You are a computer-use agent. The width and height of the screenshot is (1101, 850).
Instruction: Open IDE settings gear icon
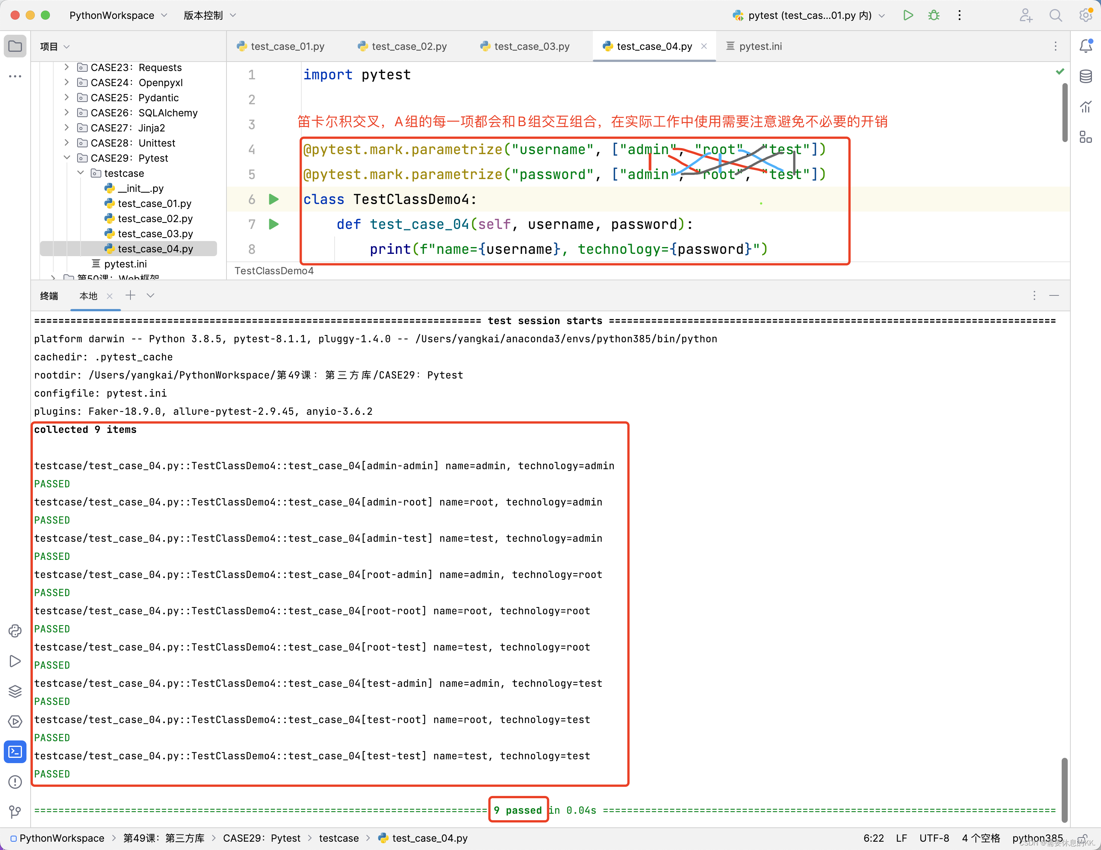click(x=1085, y=15)
